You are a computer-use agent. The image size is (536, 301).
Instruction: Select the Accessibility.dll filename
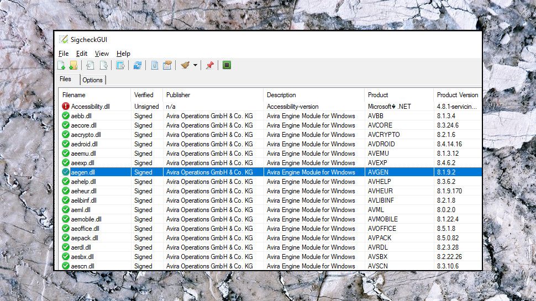[90, 107]
